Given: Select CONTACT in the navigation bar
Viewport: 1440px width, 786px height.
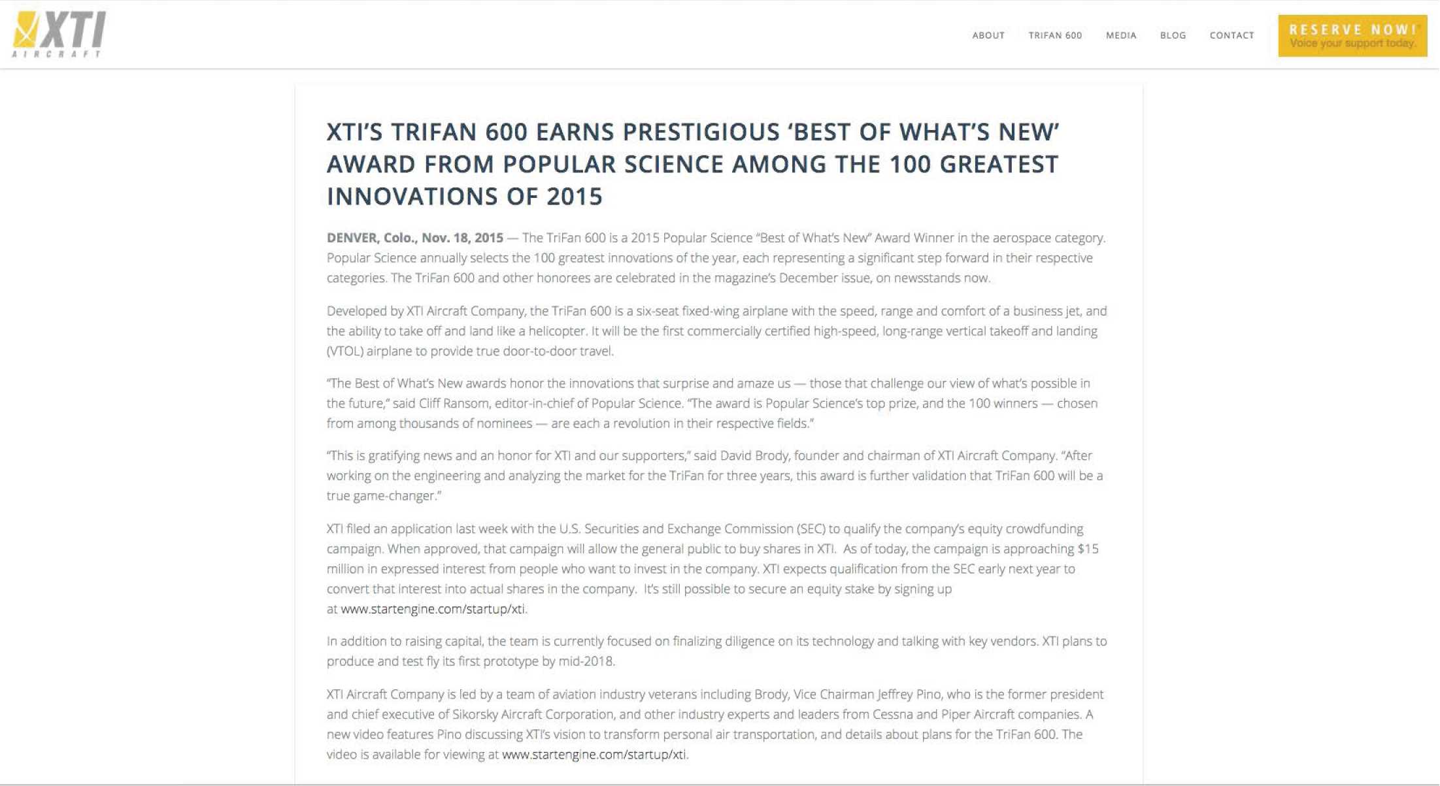Looking at the screenshot, I should 1231,35.
